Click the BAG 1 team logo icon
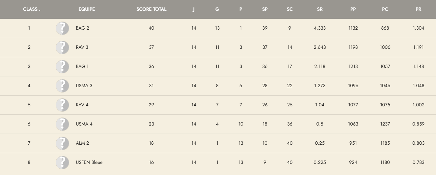This screenshot has height=175, width=436. tap(62, 67)
